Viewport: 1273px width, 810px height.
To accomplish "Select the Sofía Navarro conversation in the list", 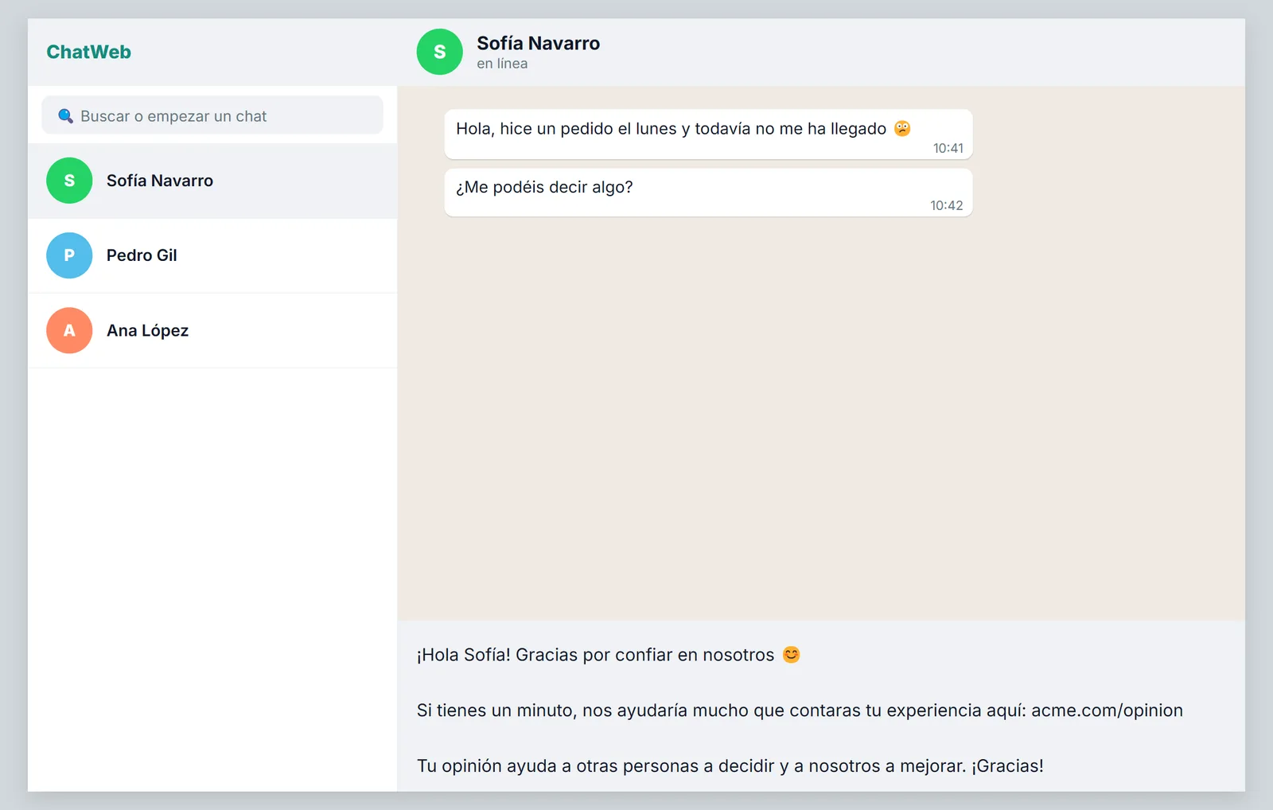I will coord(212,181).
